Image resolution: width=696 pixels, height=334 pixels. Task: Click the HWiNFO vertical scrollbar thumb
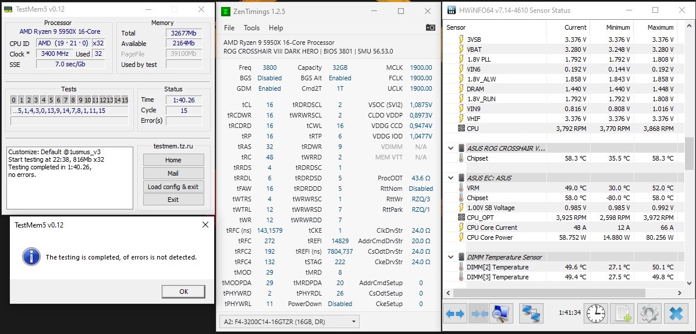[x=688, y=153]
